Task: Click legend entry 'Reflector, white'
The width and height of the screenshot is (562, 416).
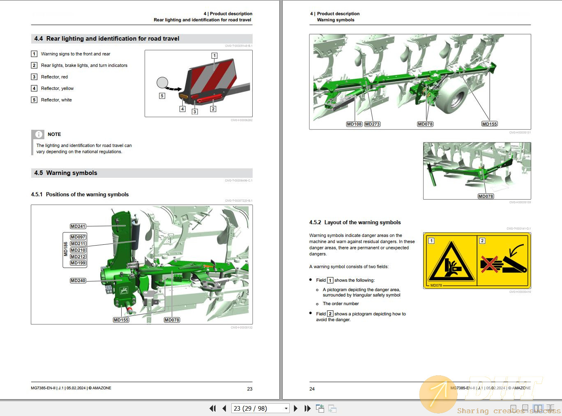Action: (56, 100)
